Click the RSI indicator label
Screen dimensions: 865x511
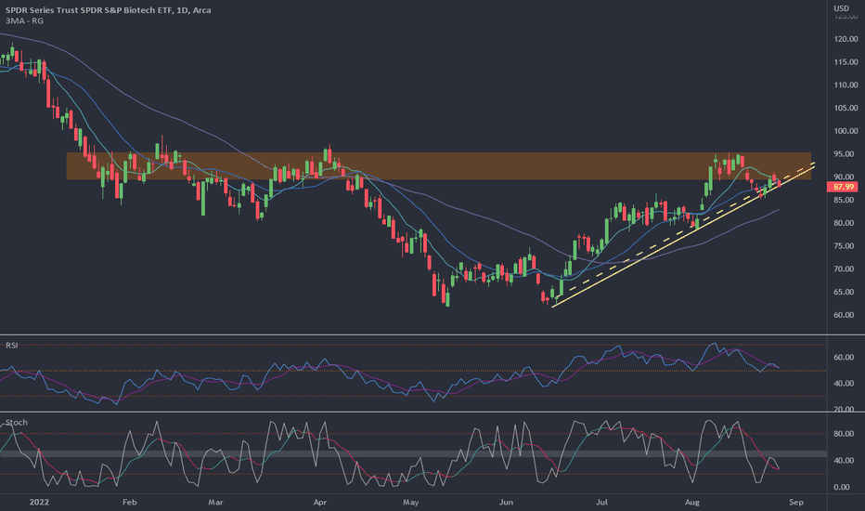(x=11, y=346)
